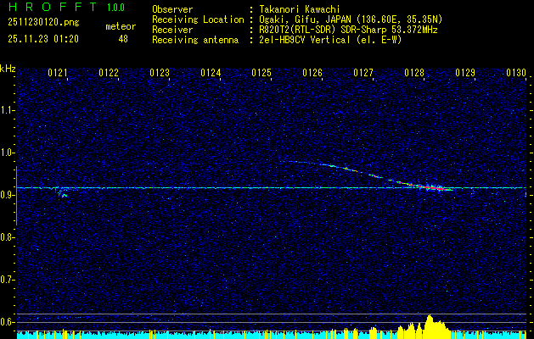The height and width of the screenshot is (339, 534).
Task: Click the 0121 time marker
Action: (58, 74)
